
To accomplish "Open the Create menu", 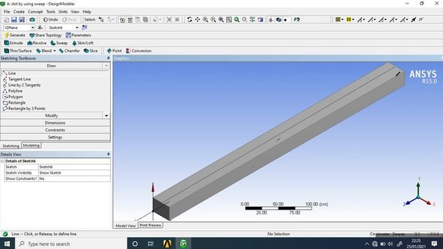I will (19, 12).
